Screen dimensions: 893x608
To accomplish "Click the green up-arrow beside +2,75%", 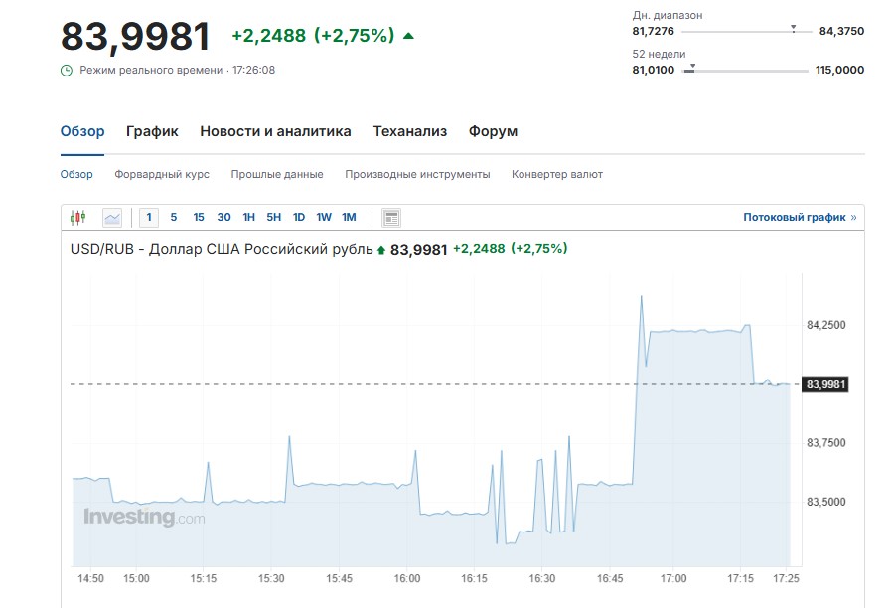I will pyautogui.click(x=408, y=36).
